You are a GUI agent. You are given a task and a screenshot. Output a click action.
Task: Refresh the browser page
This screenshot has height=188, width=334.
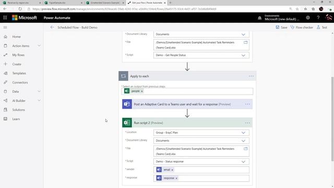pos(20,9)
